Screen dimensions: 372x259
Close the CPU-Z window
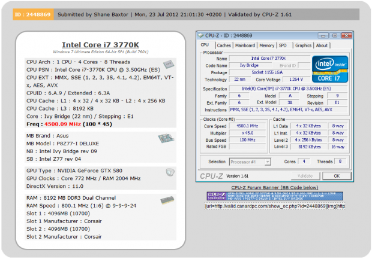click(346, 36)
